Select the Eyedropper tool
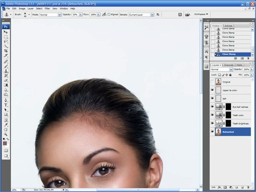256x192 pixels. point(6,125)
